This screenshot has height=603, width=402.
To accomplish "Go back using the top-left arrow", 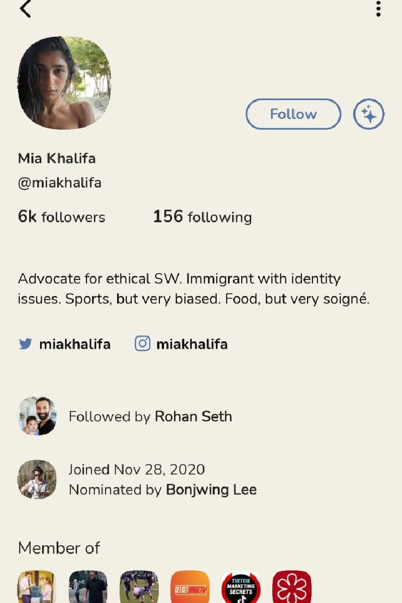I will click(x=25, y=9).
